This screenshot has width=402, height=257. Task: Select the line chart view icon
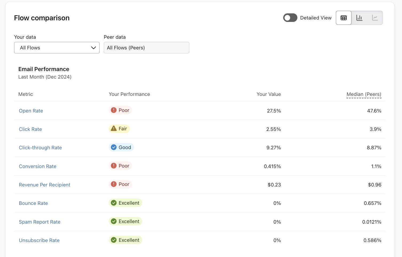tap(375, 18)
